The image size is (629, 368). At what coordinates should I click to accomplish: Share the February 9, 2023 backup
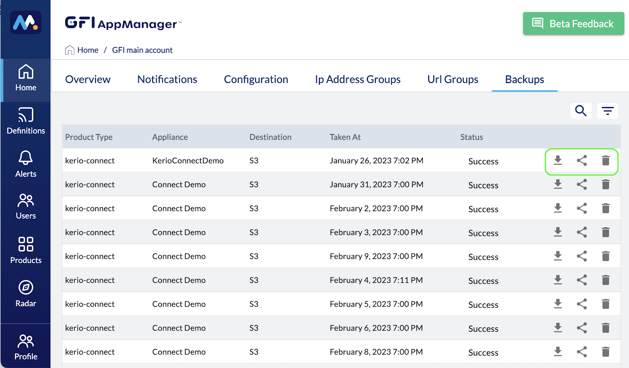(x=582, y=256)
